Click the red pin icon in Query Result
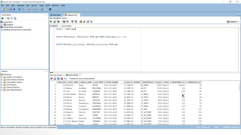The width and height of the screenshot is (241, 135). coord(51,78)
